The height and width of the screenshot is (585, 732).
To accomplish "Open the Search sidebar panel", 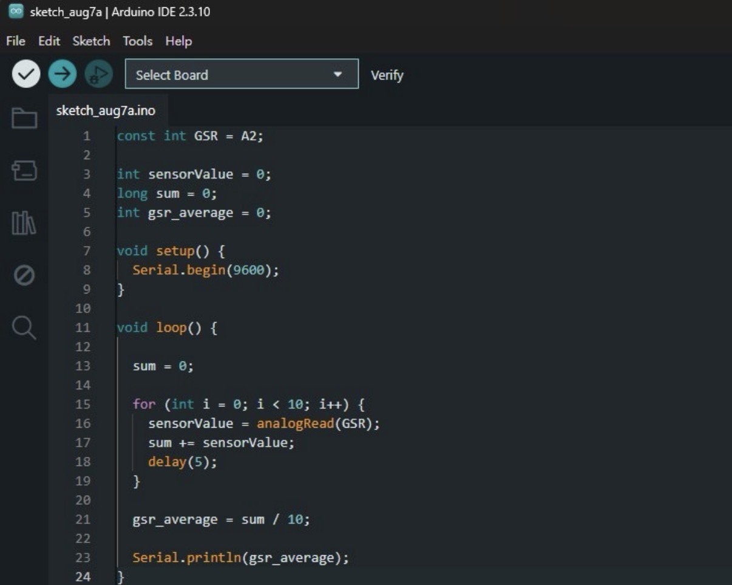I will pyautogui.click(x=24, y=328).
